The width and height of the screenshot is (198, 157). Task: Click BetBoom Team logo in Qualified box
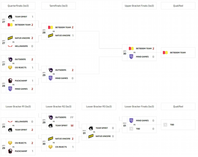[165, 53]
